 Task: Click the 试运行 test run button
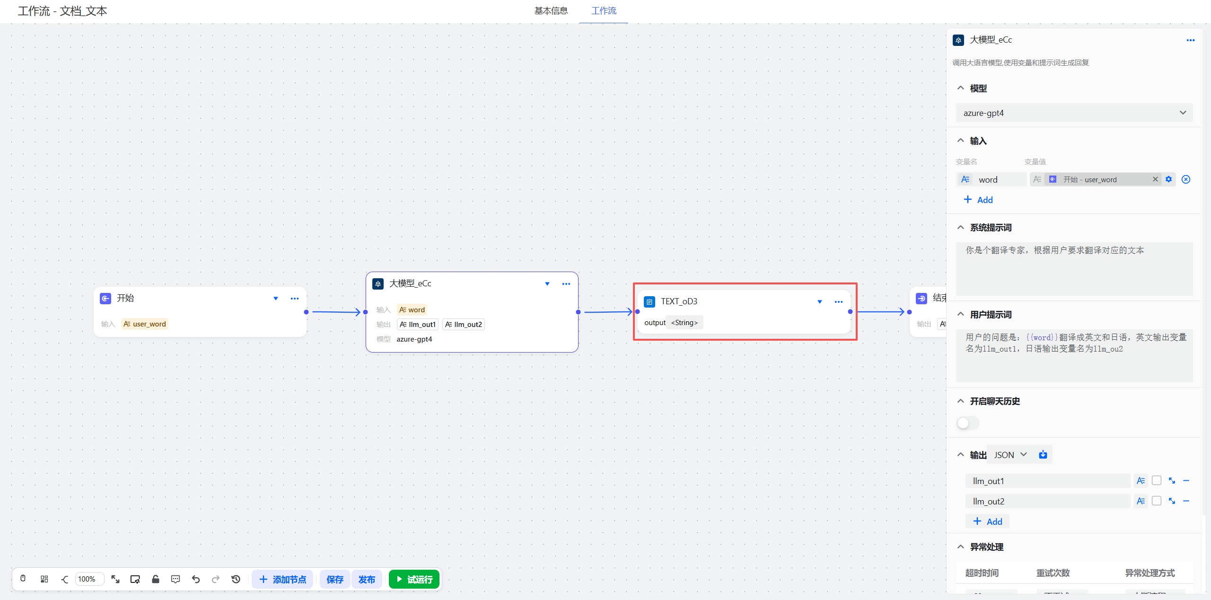pos(414,579)
